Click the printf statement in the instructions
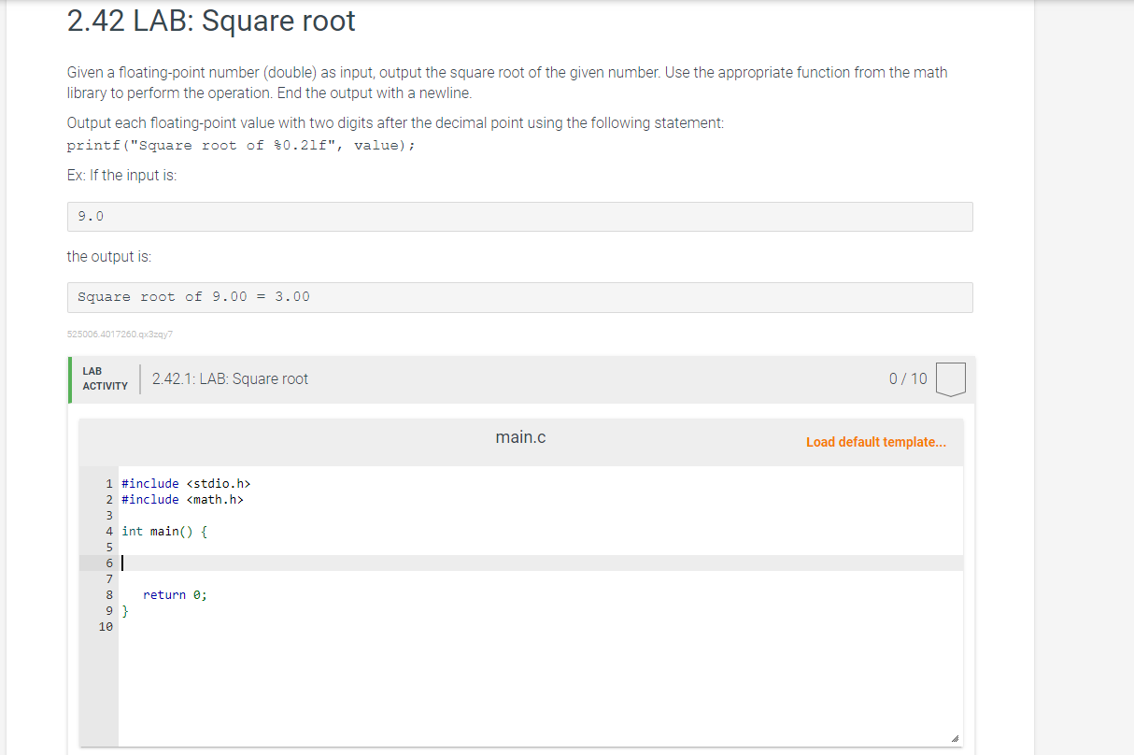 239,145
